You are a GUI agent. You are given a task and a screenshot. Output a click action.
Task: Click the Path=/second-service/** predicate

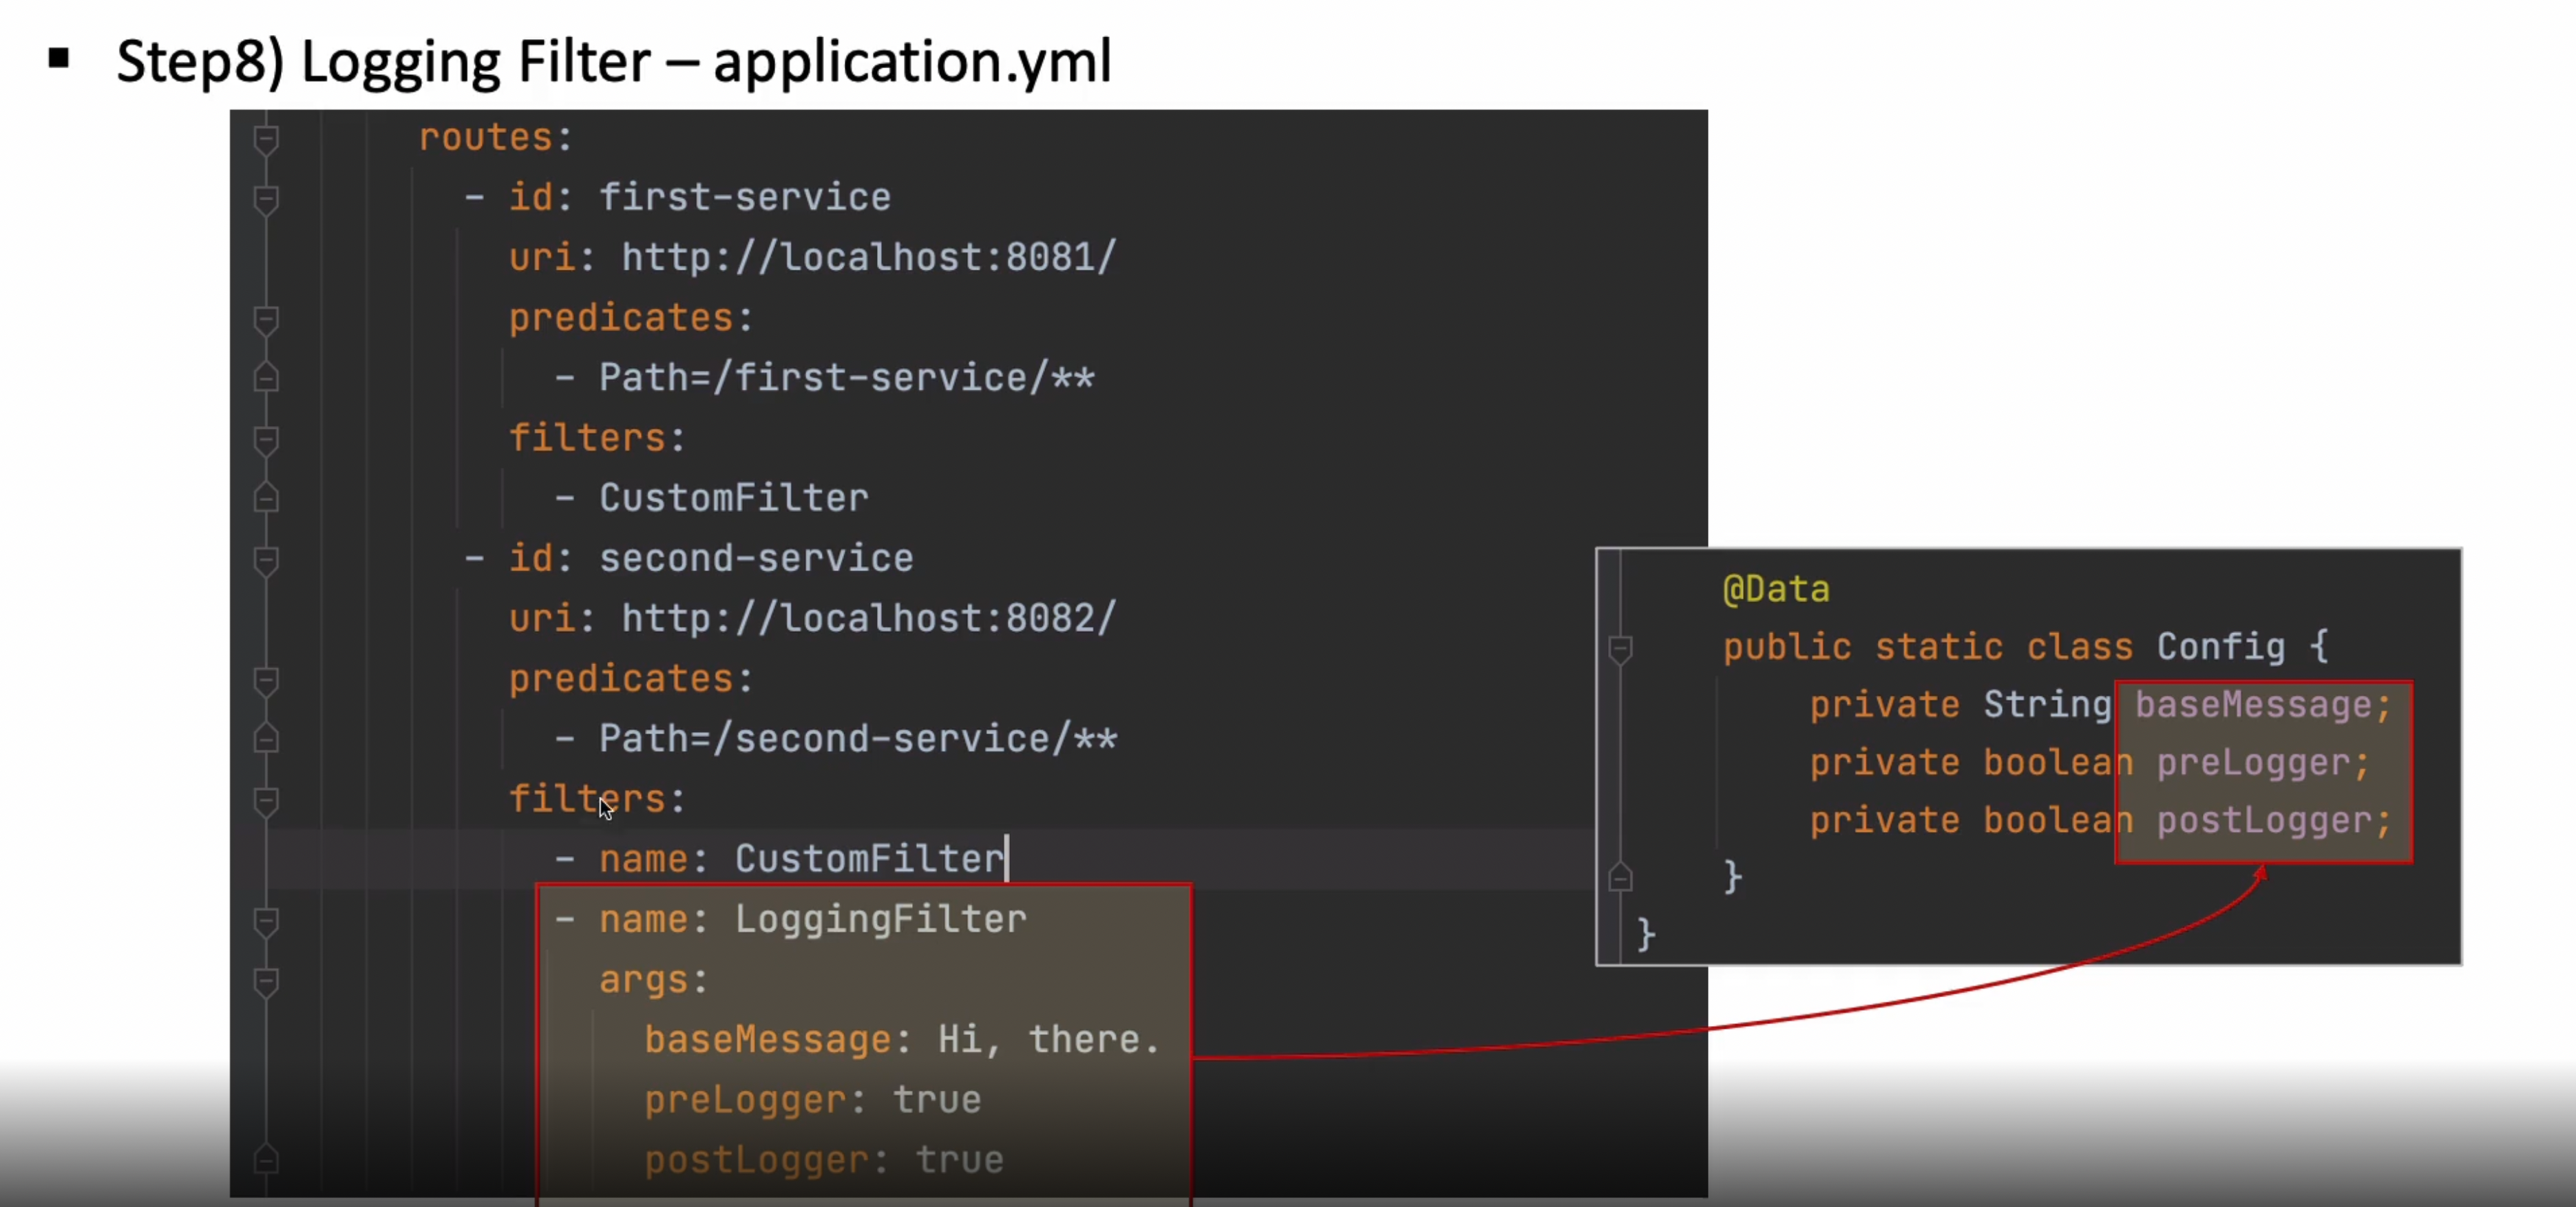pos(858,738)
